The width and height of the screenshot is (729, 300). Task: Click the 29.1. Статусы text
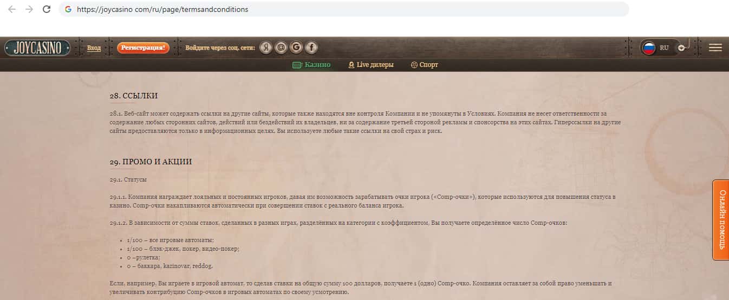point(128,179)
